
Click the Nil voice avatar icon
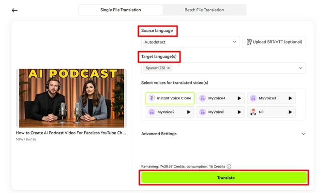(253, 112)
